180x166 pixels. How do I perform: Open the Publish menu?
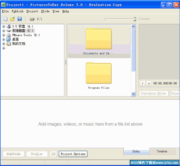coord(18,11)
